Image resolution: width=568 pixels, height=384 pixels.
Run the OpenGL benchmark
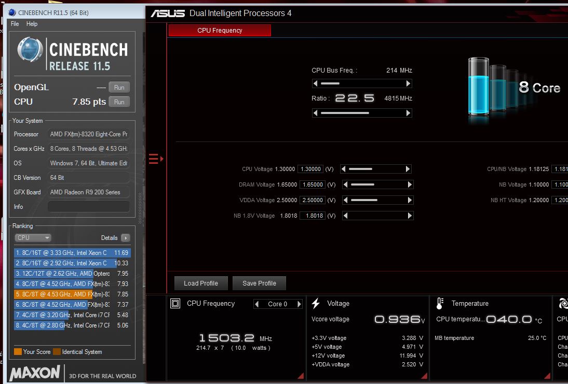[119, 88]
